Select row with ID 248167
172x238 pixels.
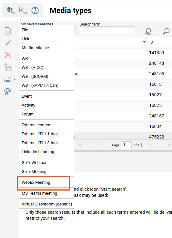[123, 116]
